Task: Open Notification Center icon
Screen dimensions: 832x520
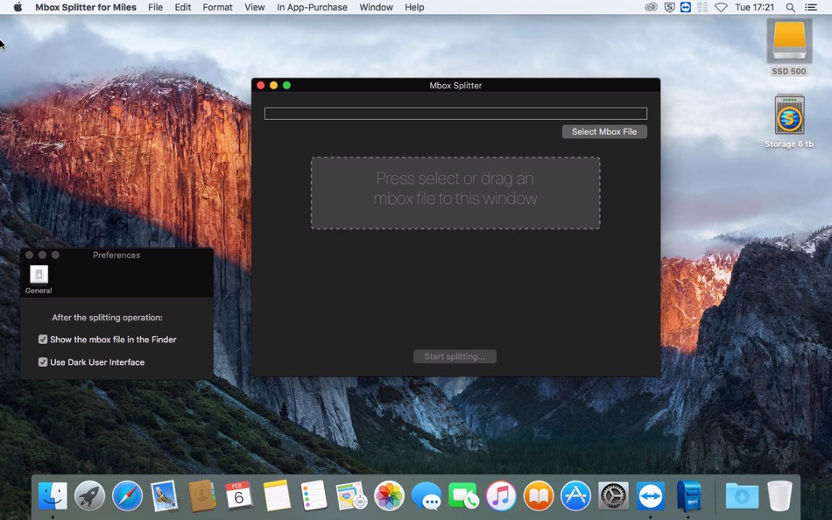Action: (811, 7)
